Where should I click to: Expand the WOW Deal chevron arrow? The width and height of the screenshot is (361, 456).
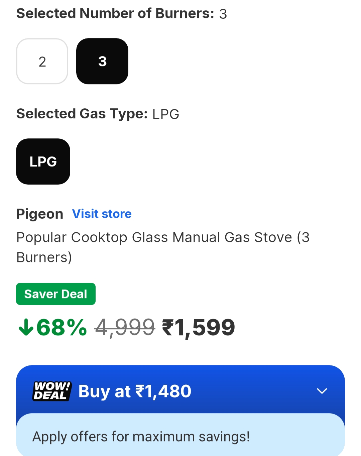(322, 391)
